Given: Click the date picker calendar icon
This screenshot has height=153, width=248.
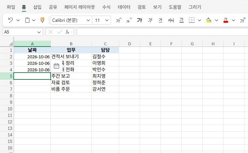Looking at the screenshot, I should coord(56,66).
